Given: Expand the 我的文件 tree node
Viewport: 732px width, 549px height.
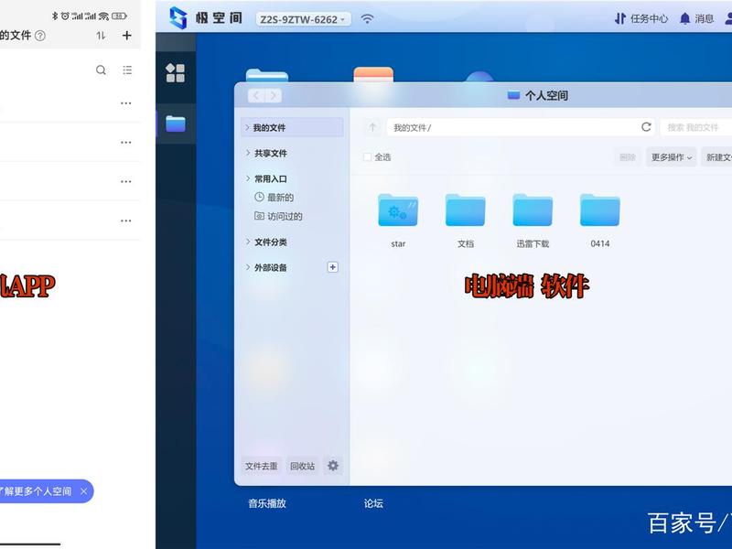Looking at the screenshot, I should click(247, 127).
